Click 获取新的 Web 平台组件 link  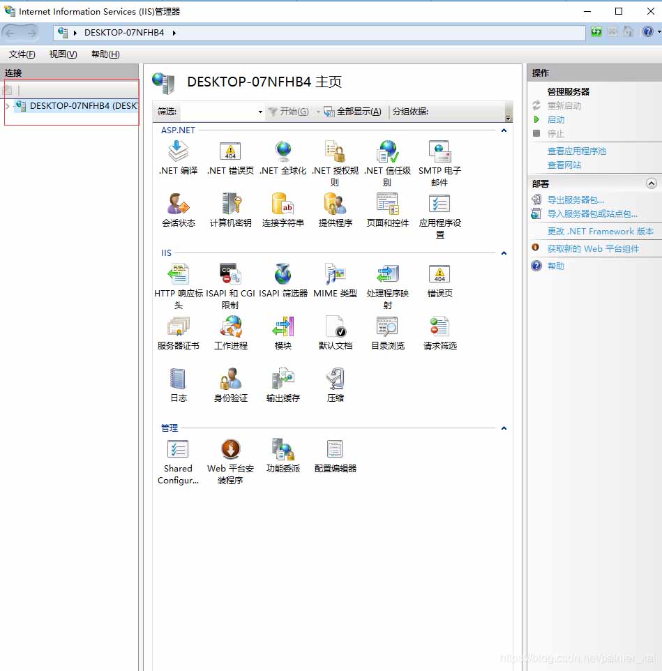point(593,248)
